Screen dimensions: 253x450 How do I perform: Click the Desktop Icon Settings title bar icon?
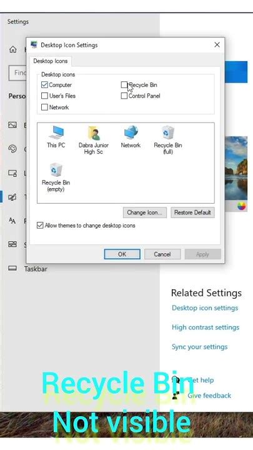tap(34, 45)
